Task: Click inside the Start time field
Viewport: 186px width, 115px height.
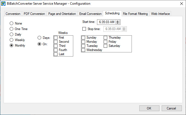Action: pyautogui.click(x=106, y=22)
